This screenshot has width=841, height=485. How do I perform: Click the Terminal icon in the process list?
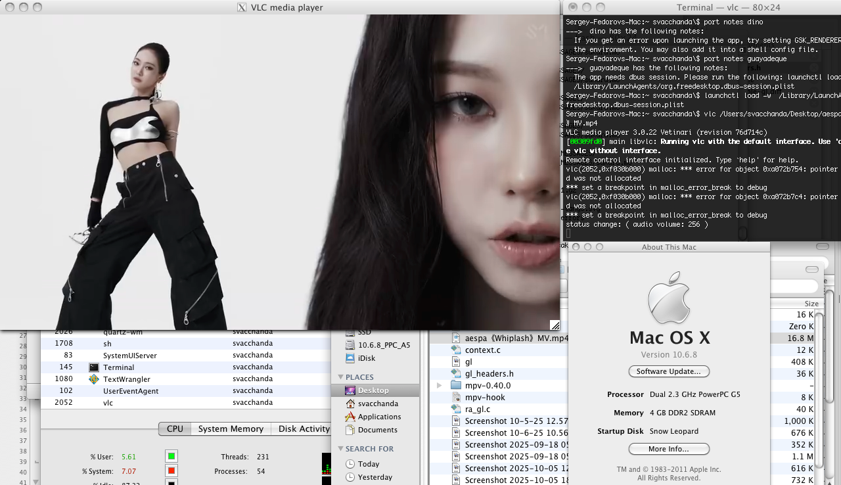tap(94, 367)
